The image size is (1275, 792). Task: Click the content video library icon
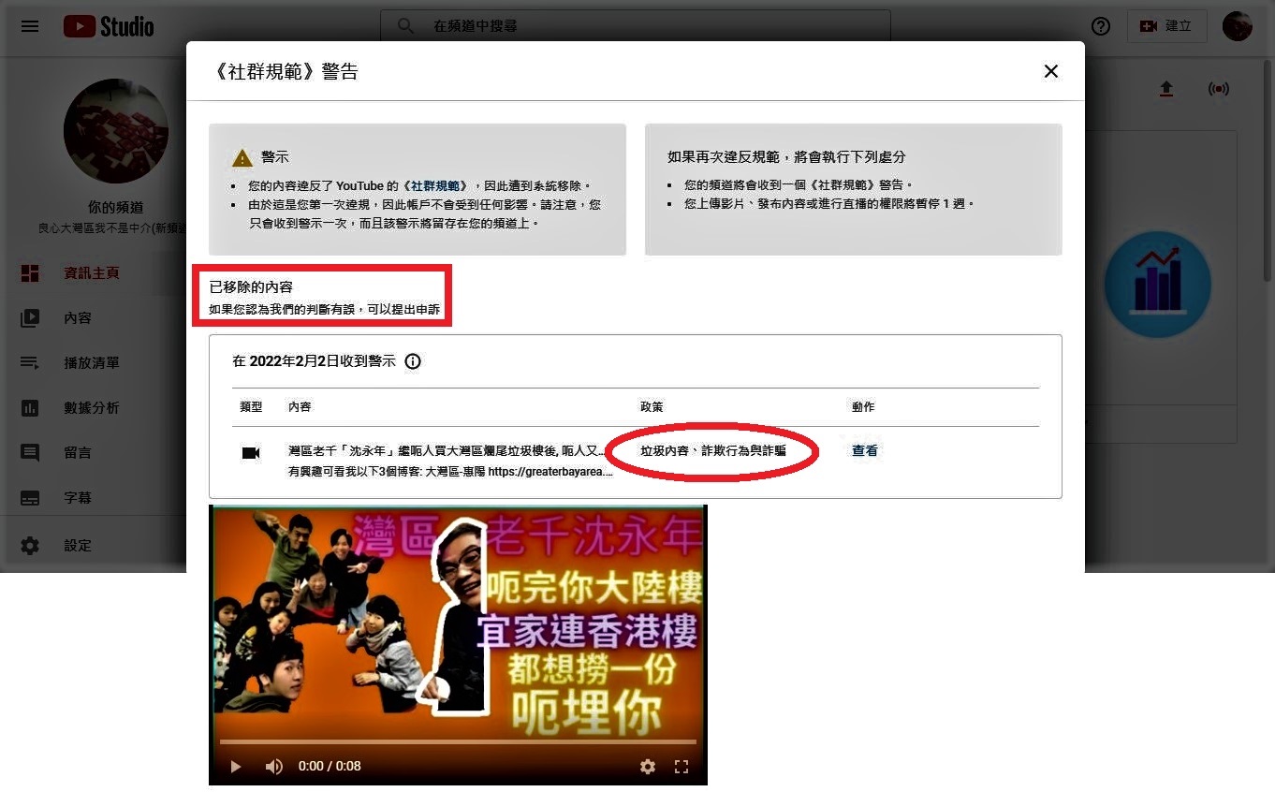pos(30,318)
